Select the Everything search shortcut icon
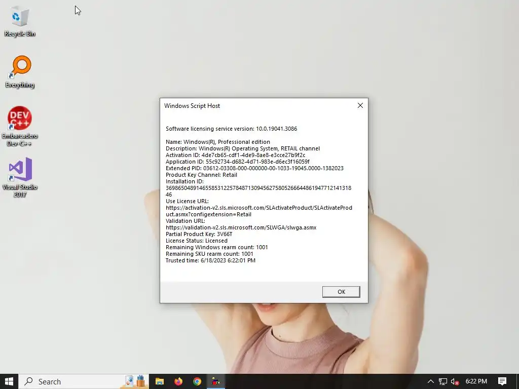The height and width of the screenshot is (389, 519). pos(20,72)
